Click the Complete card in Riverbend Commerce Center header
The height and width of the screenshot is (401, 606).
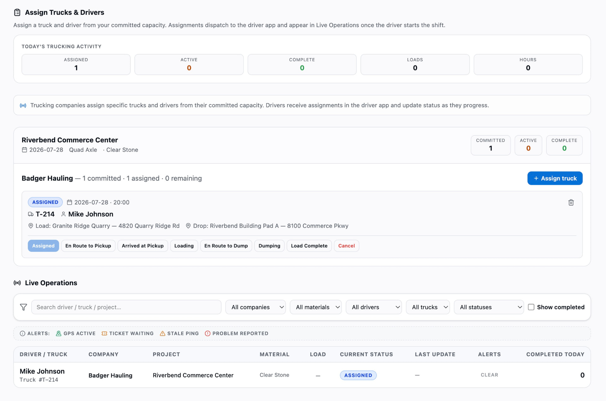564,145
